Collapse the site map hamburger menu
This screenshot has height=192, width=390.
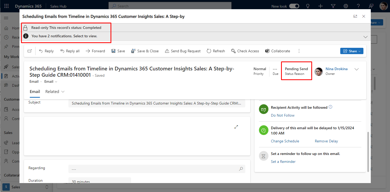6,18
